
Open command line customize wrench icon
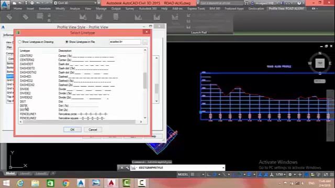click(127, 168)
